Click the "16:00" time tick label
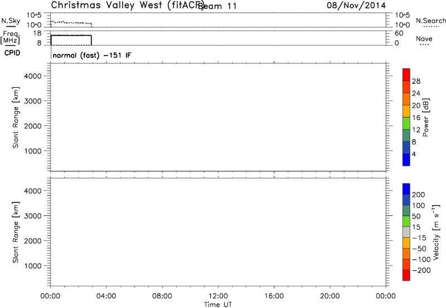The width and height of the screenshot is (446, 308). pos(274,296)
